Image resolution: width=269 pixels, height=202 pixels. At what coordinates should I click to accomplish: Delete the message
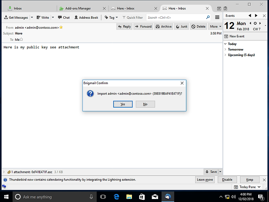click(198, 27)
